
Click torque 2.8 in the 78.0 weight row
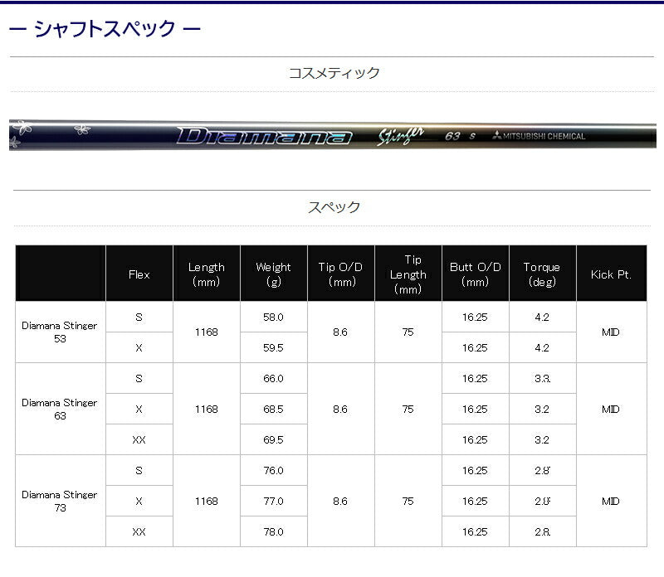[x=543, y=531]
